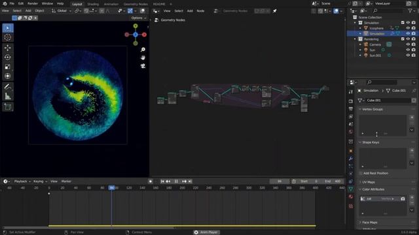Screen dimensions: 419x235
Task: Open the File menu
Action: pyautogui.click(x=12, y=4)
